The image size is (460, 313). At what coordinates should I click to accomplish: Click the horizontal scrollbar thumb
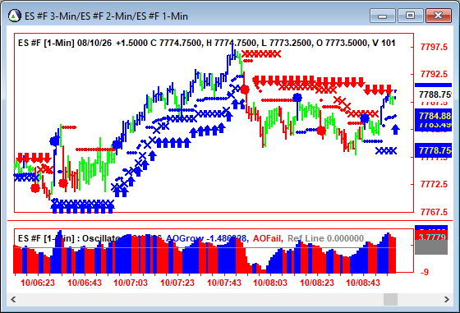(390, 300)
